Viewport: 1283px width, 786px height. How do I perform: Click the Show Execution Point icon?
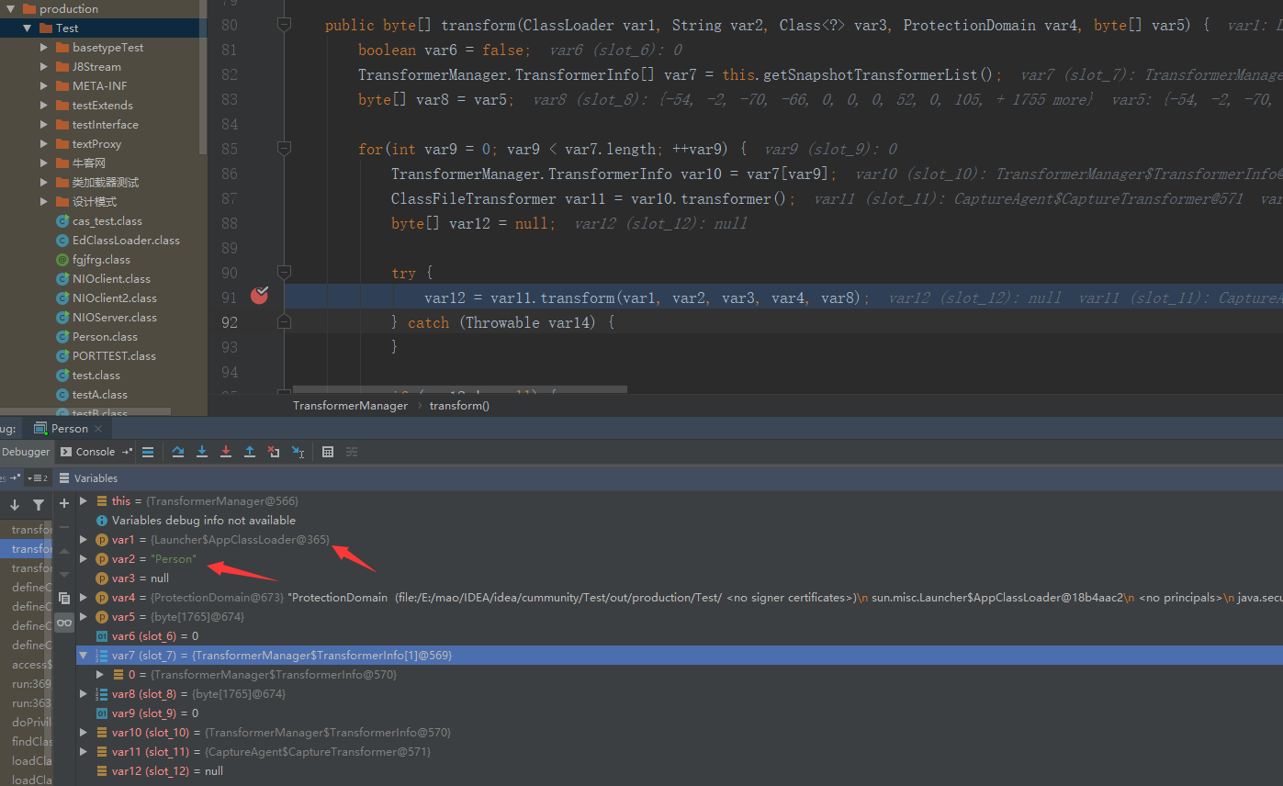148,452
